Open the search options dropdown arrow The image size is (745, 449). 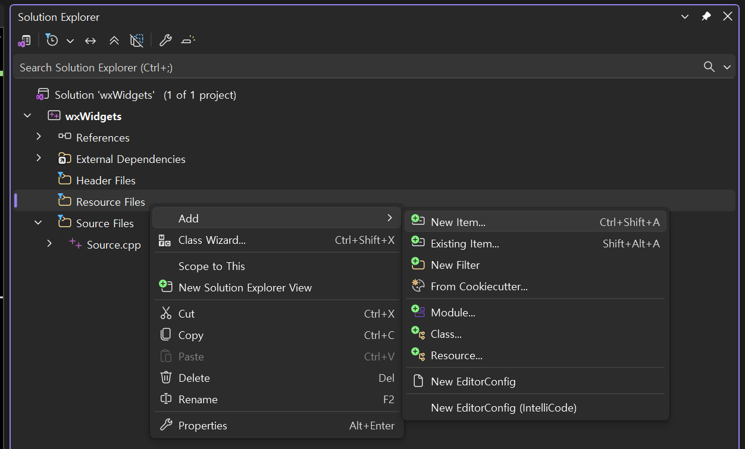point(727,67)
